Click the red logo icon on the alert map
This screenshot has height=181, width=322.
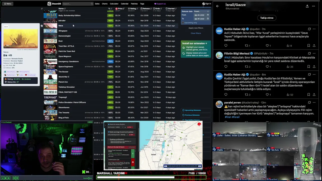coord(199,124)
